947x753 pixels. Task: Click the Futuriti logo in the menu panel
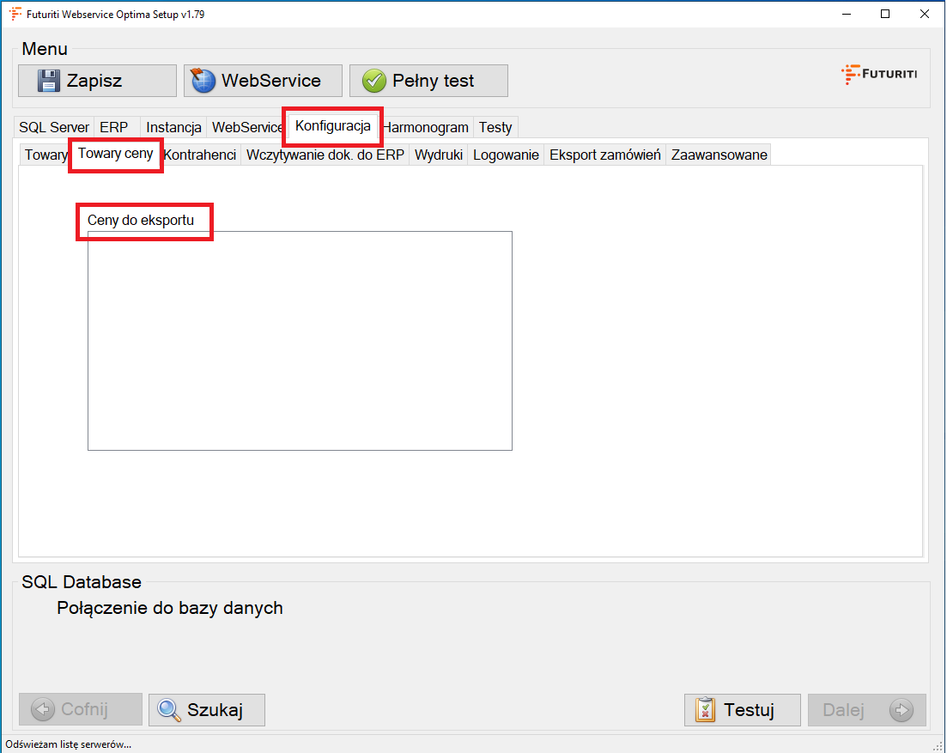(878, 74)
